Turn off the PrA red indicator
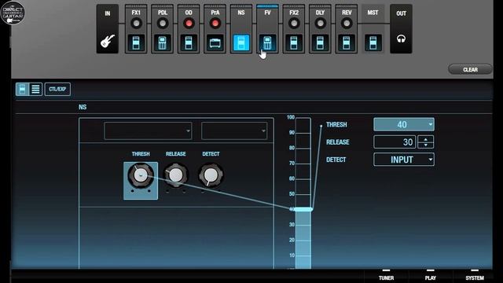 tap(215, 24)
